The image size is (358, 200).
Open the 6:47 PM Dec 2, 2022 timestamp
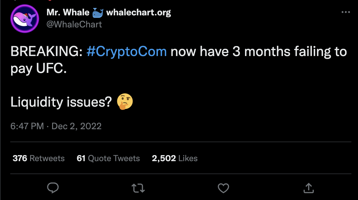tap(56, 126)
